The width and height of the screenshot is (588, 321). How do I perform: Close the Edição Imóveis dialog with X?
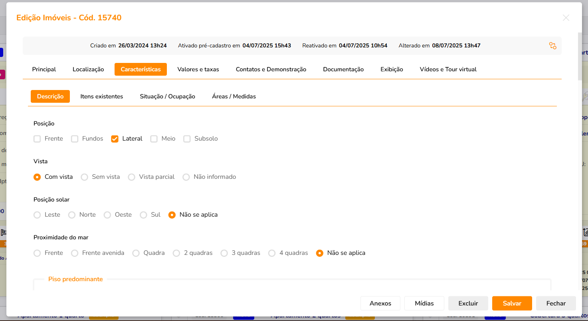pyautogui.click(x=566, y=18)
